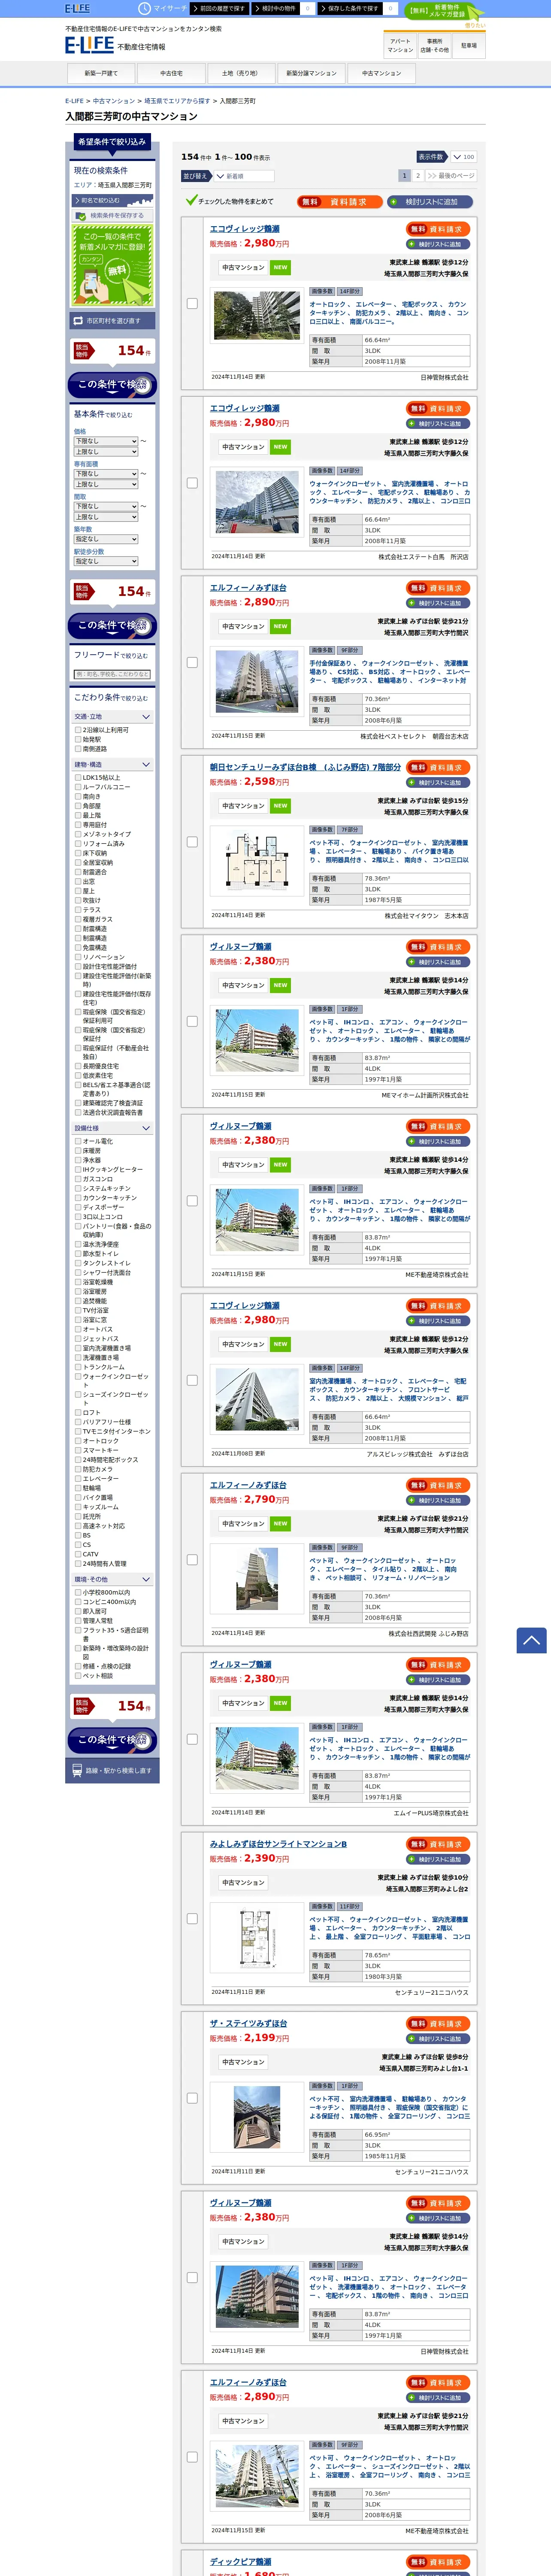Tick the 24時間有人管理 checkbox

78,1564
